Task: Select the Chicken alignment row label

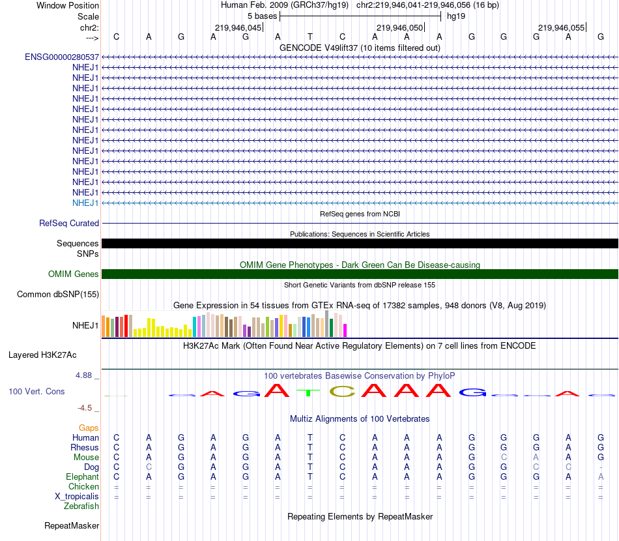Action: pyautogui.click(x=83, y=486)
